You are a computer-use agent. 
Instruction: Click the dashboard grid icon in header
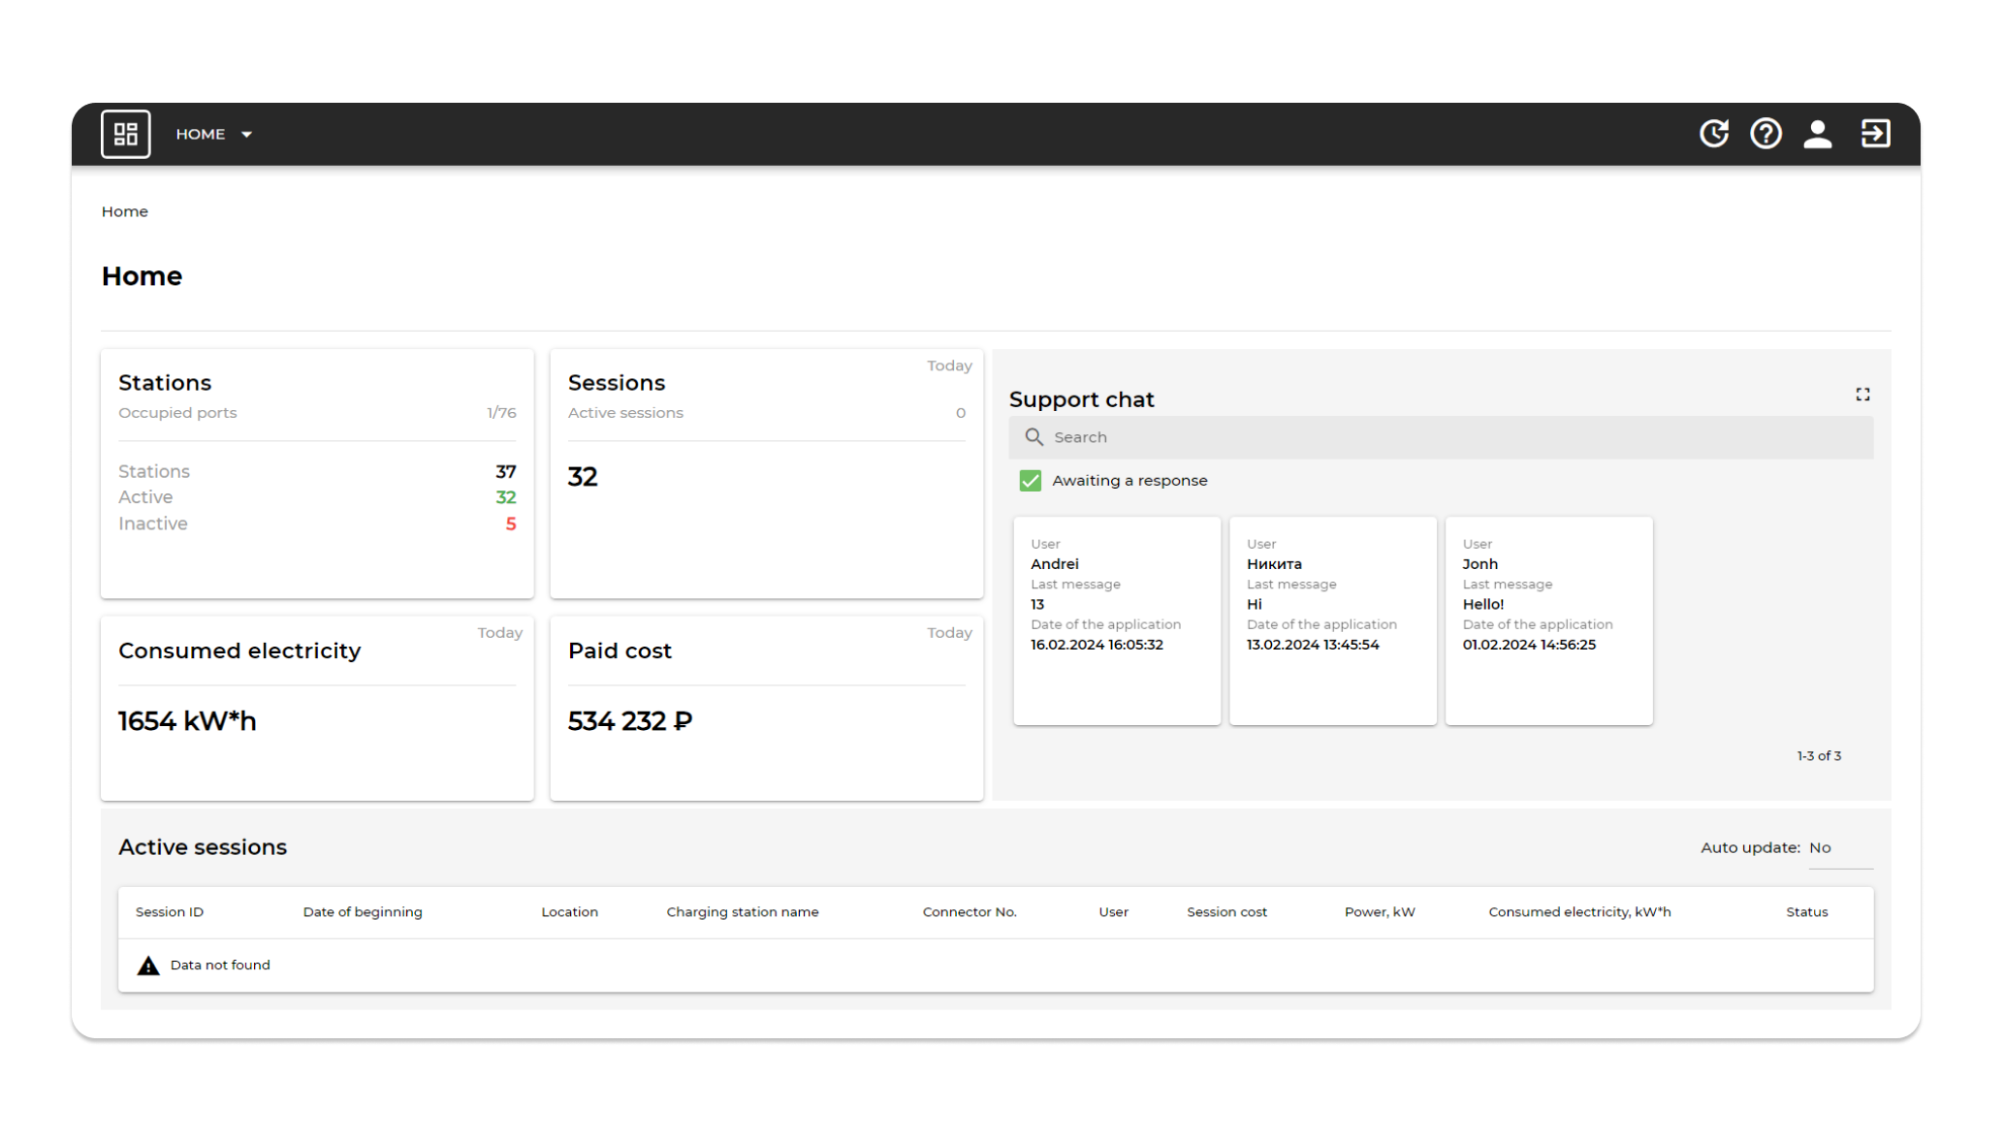126,134
